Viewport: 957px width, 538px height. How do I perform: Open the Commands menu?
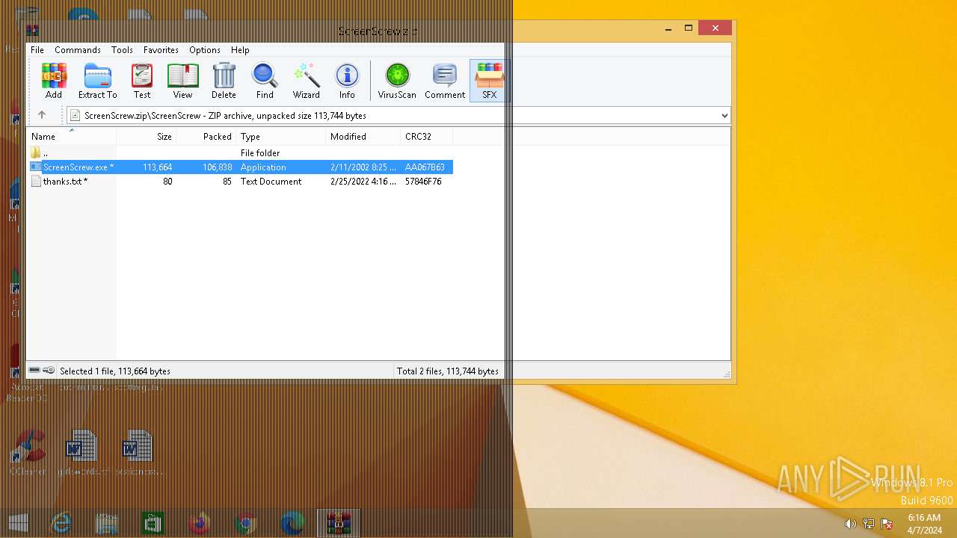pos(78,50)
